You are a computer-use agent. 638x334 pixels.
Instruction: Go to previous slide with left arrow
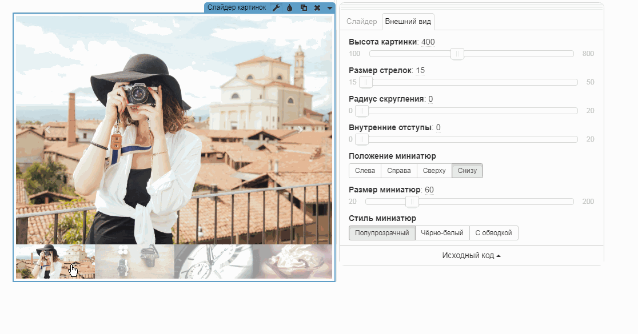coord(48,130)
